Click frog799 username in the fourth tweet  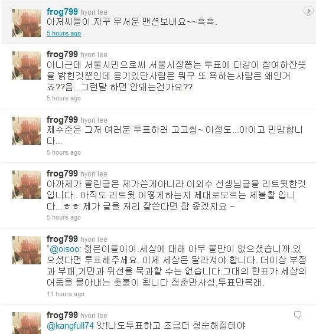tap(62, 173)
